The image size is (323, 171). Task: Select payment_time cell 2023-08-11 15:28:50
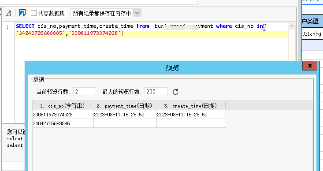125,115
